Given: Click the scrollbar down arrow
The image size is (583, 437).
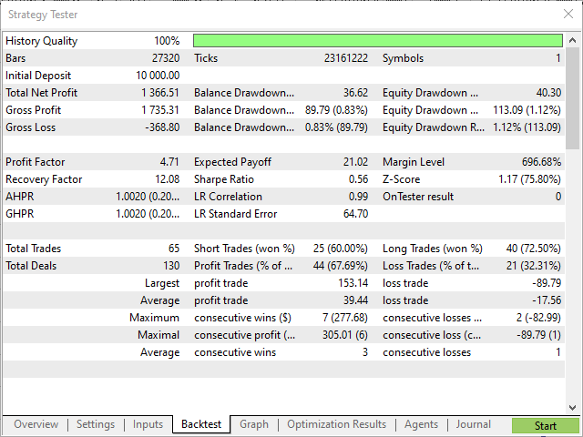Looking at the screenshot, I should pos(573,408).
